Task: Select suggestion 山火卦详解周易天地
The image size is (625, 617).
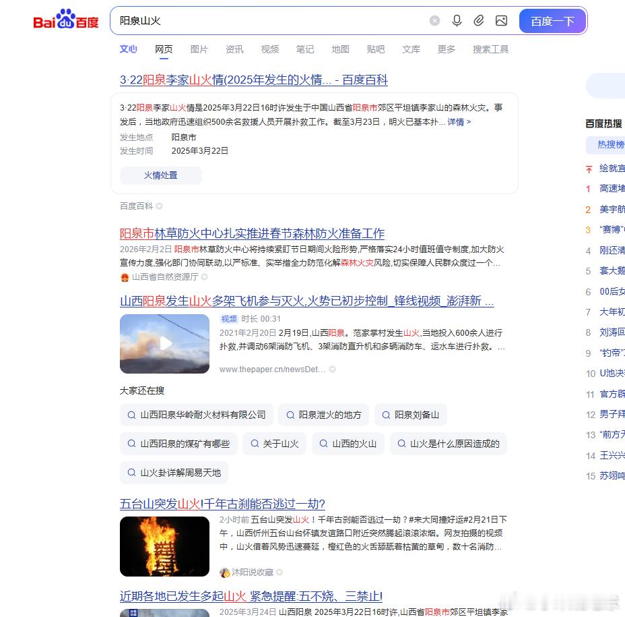Action: pyautogui.click(x=174, y=473)
